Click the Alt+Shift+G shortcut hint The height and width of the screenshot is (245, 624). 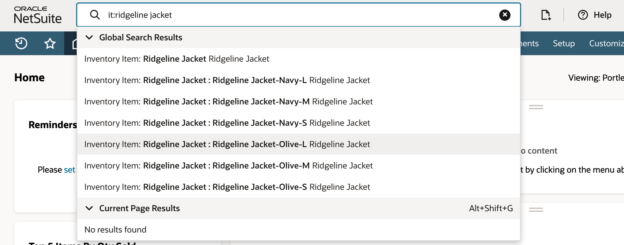pyautogui.click(x=491, y=208)
